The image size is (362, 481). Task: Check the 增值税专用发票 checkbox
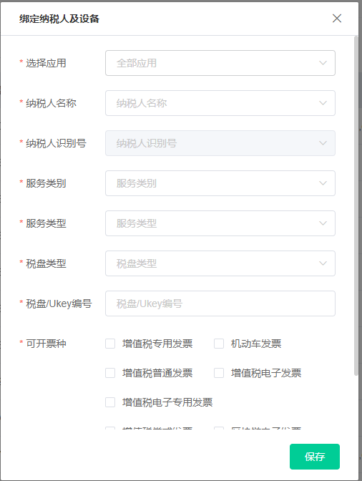[x=110, y=344]
